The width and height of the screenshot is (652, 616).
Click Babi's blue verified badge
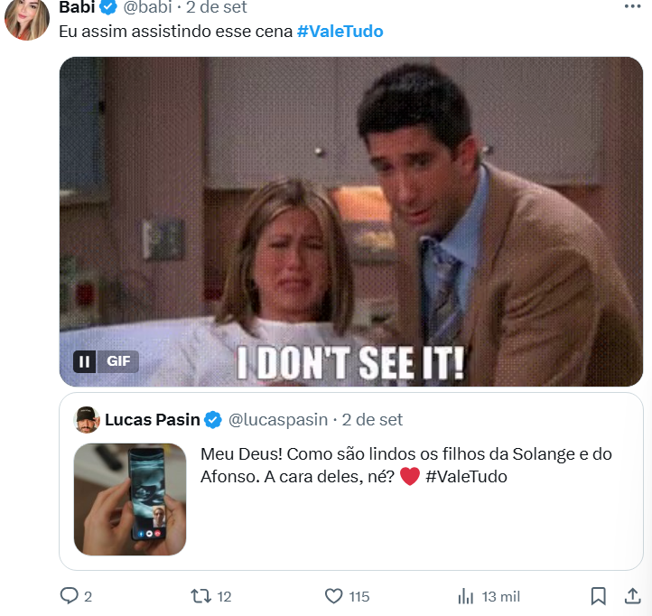107,8
